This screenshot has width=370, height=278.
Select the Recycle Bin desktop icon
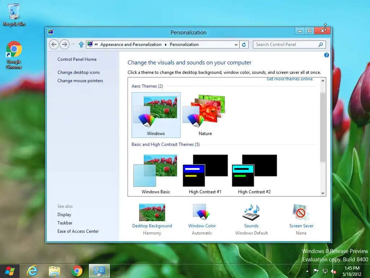tap(14, 14)
